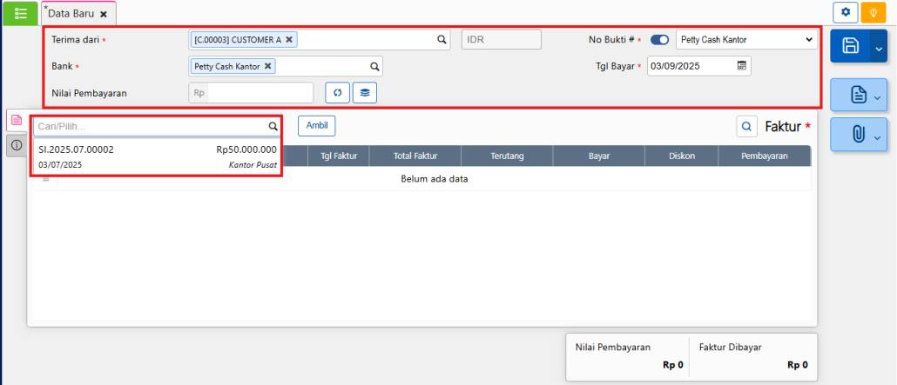
Task: Switch to the info side tab
Action: [x=16, y=145]
